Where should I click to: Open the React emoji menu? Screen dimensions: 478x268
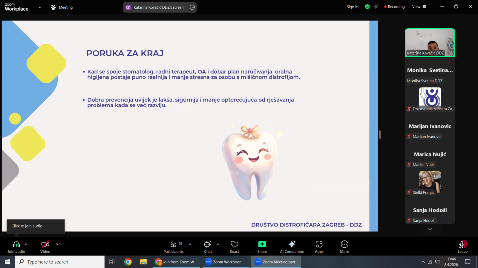click(x=234, y=247)
